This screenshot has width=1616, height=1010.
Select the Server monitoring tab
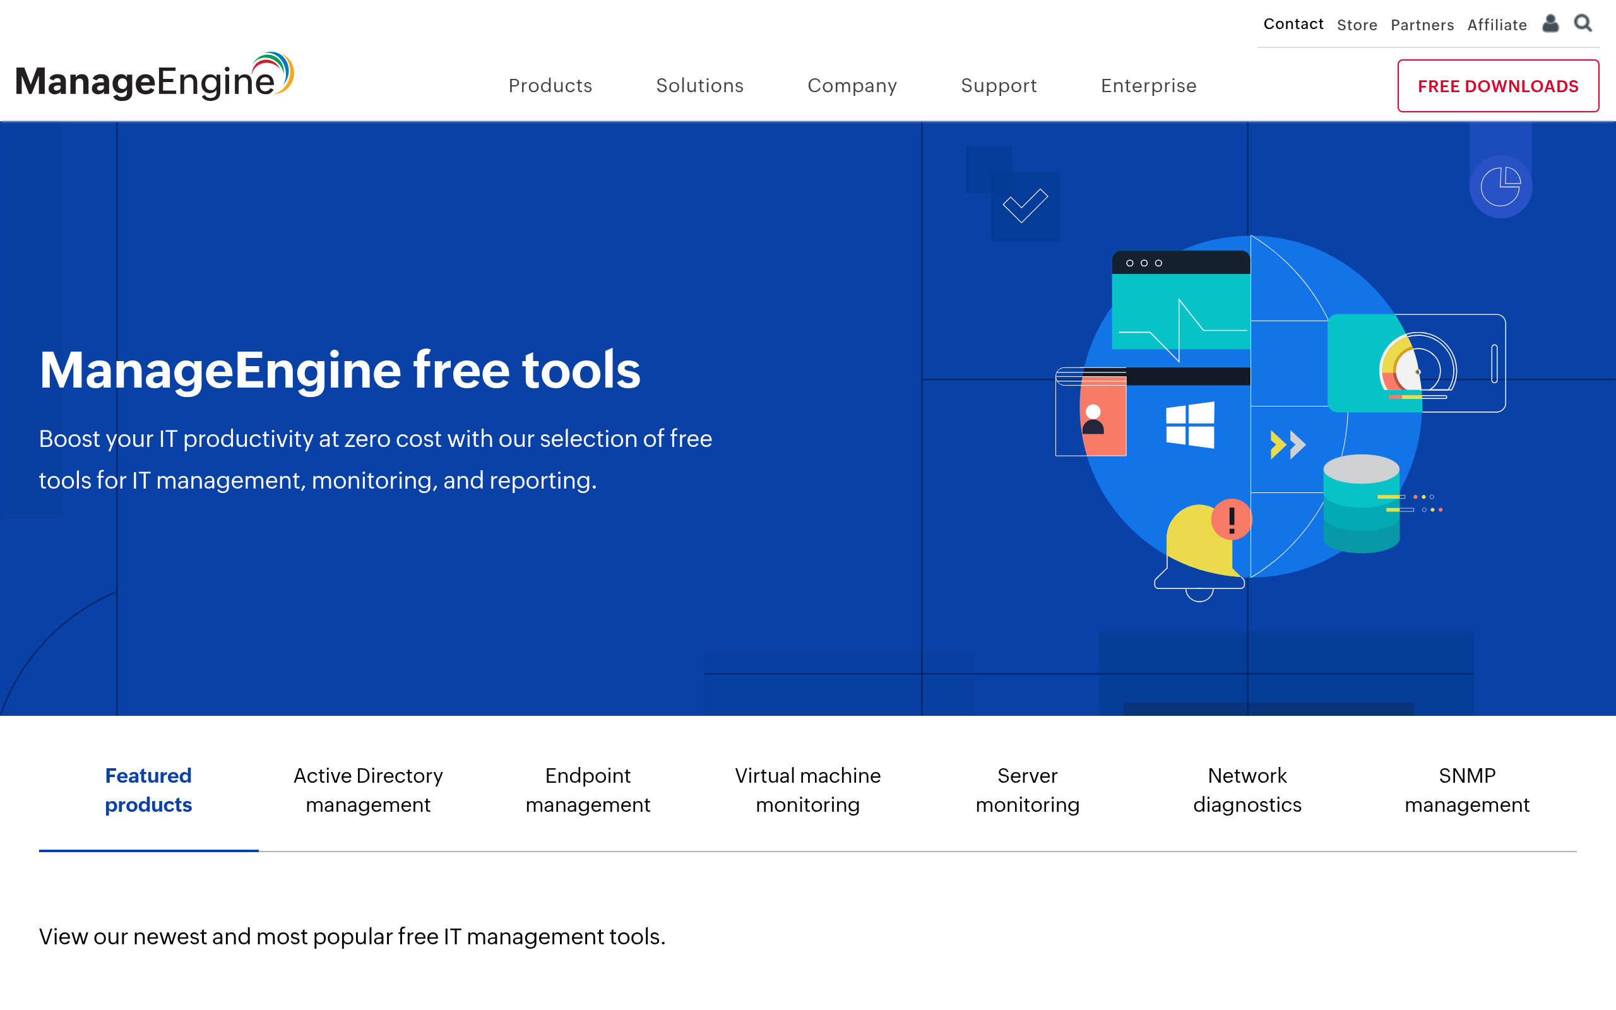coord(1028,790)
